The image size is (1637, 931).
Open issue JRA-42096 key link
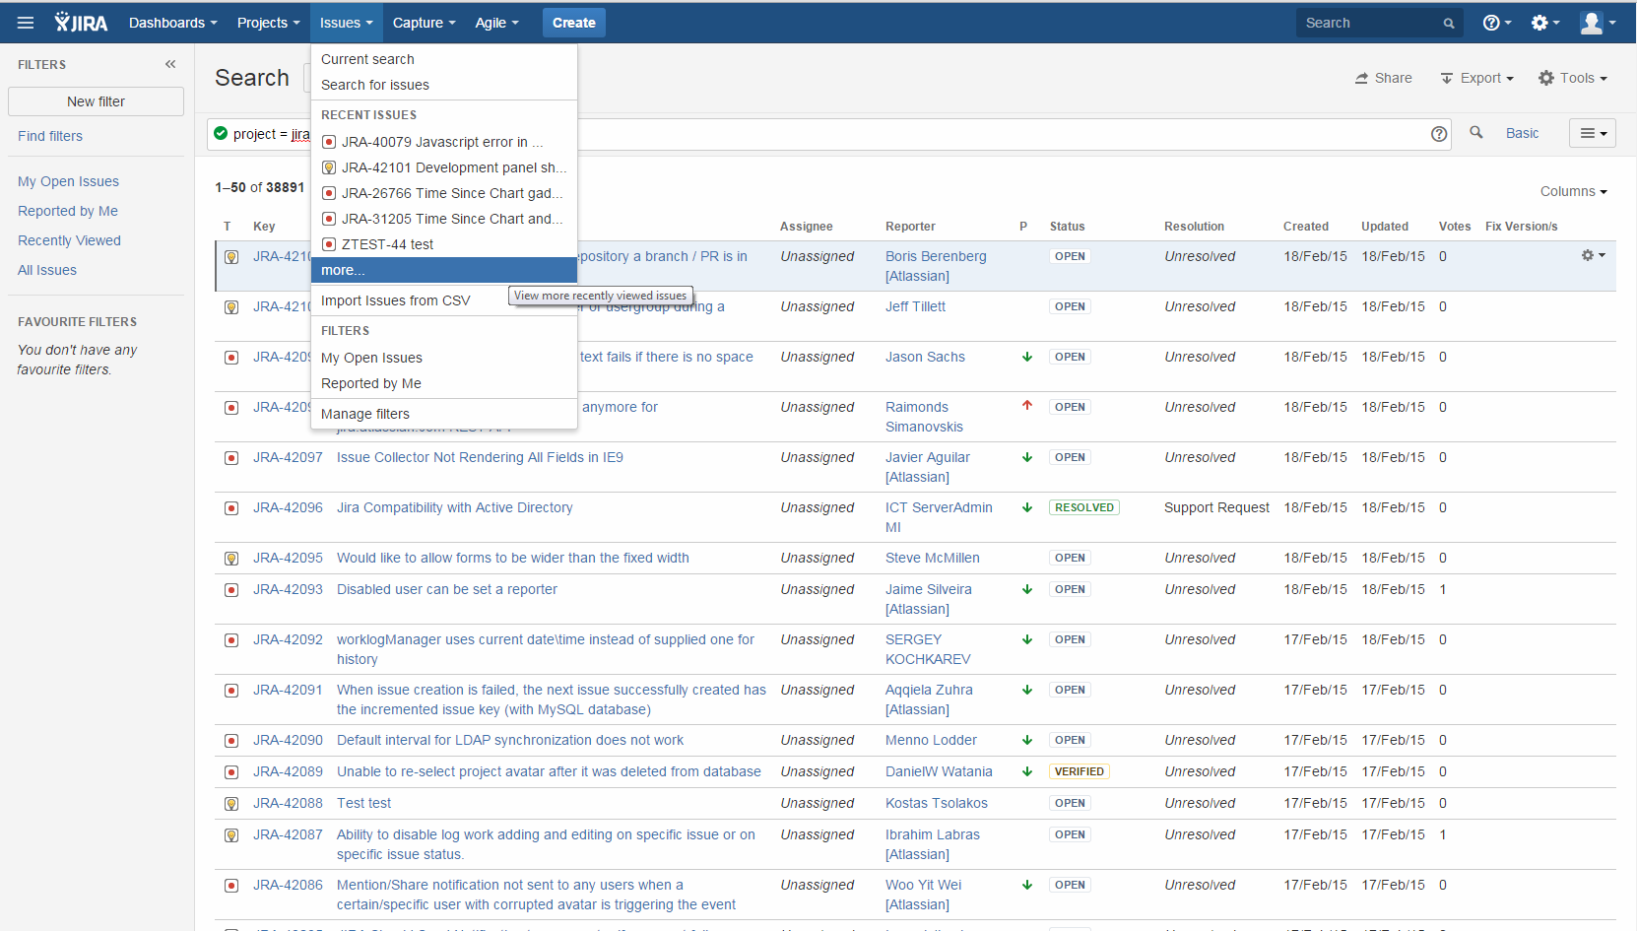click(288, 507)
